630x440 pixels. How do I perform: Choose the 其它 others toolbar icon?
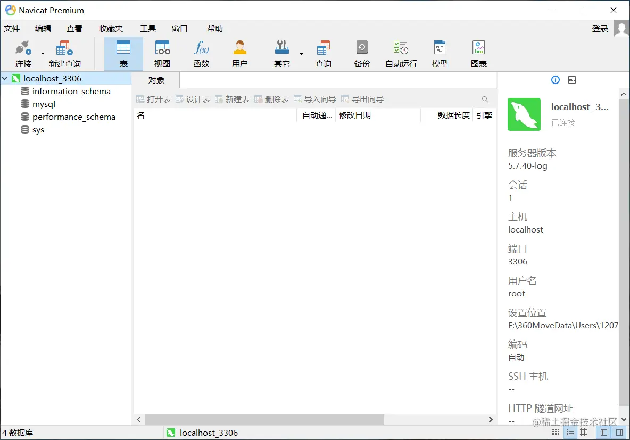[x=281, y=54]
